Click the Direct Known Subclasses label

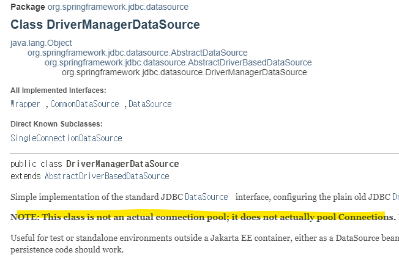(56, 123)
